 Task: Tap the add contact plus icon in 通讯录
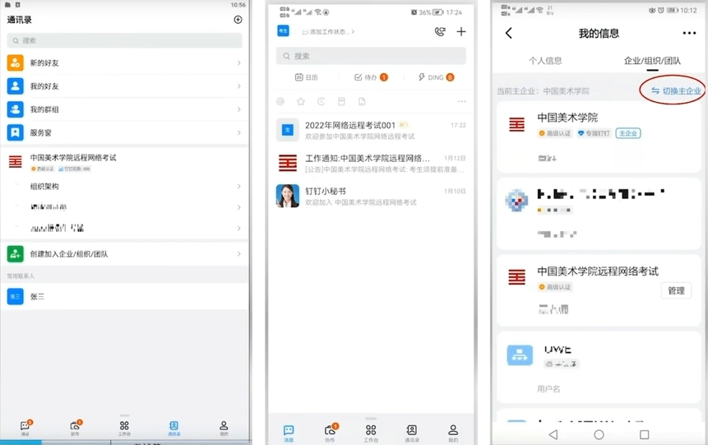(238, 20)
